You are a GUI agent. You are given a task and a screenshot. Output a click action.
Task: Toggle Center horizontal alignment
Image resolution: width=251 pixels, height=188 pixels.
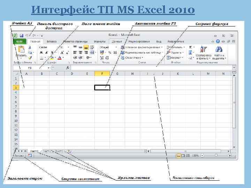pyautogui.click(x=81, y=53)
